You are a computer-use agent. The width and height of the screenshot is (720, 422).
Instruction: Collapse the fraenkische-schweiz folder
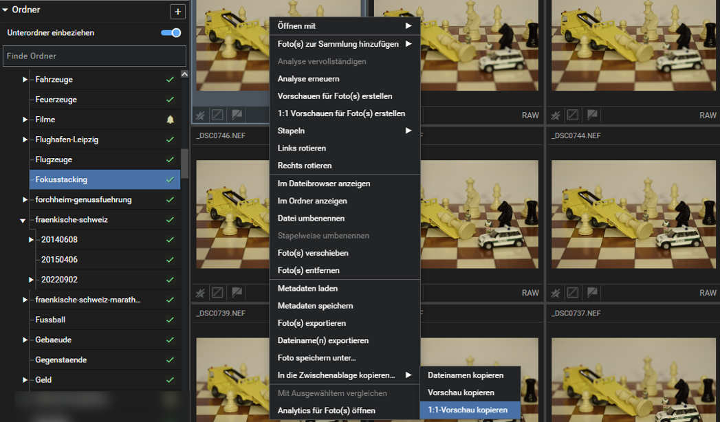23,221
